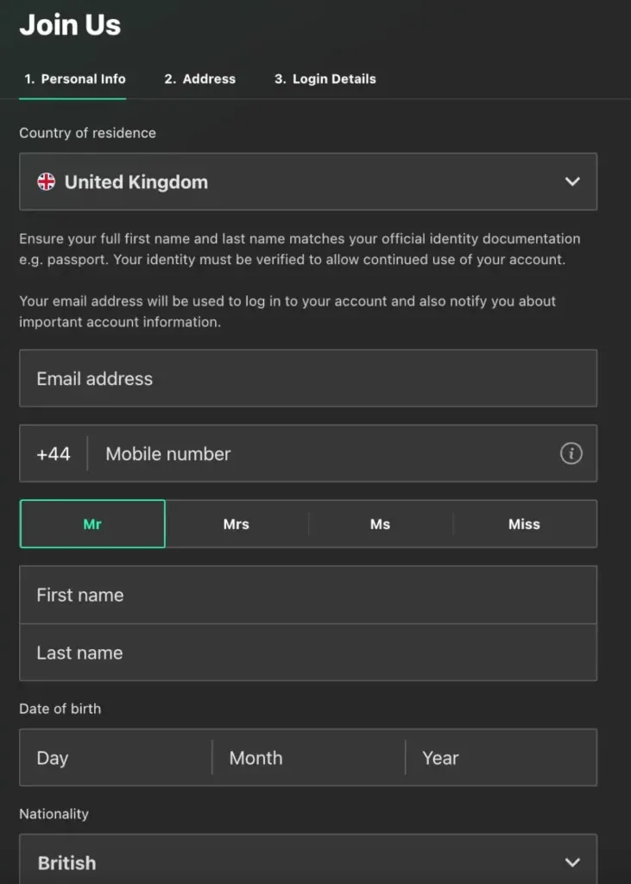Viewport: 631px width, 884px height.
Task: Open the Country of residence dropdown
Action: (x=308, y=182)
